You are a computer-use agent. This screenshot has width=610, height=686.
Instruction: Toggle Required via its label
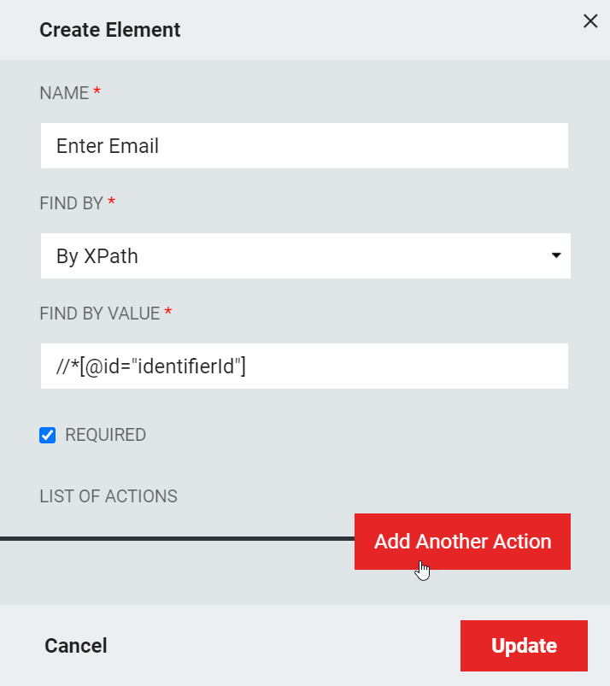pos(105,435)
